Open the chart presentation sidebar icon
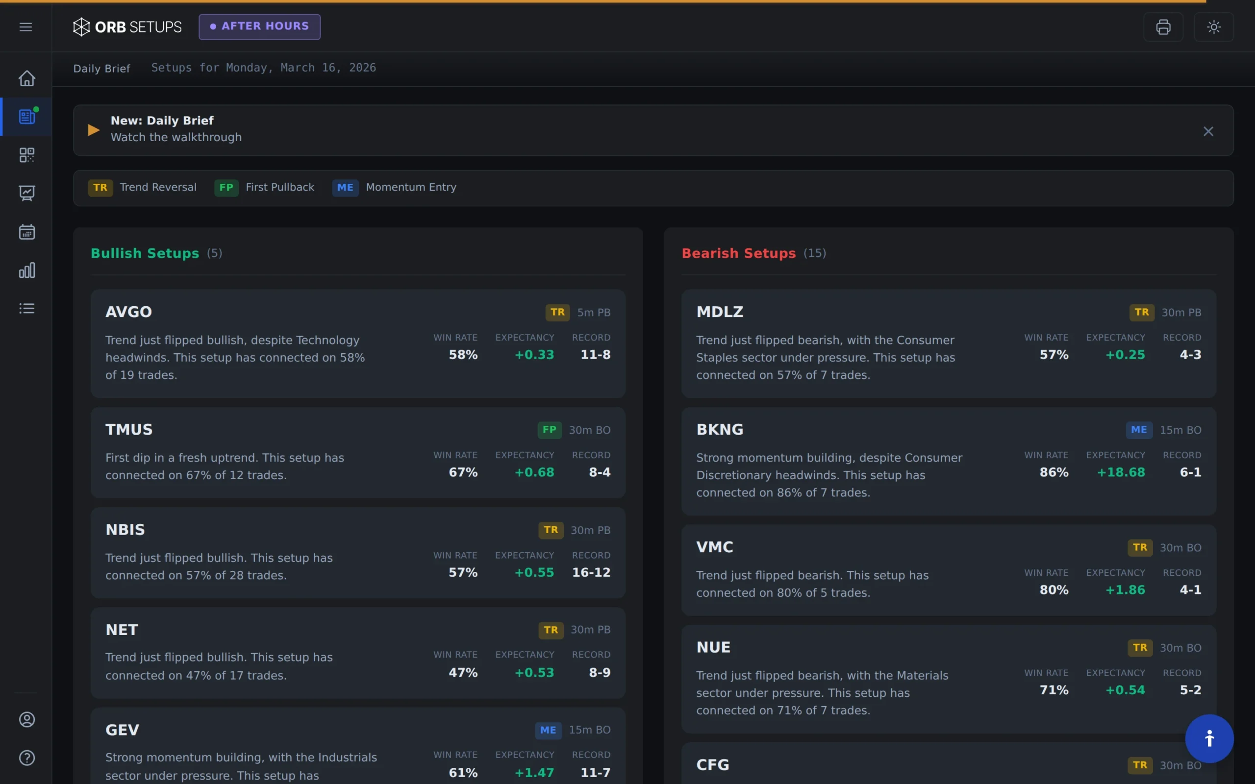 click(x=26, y=194)
